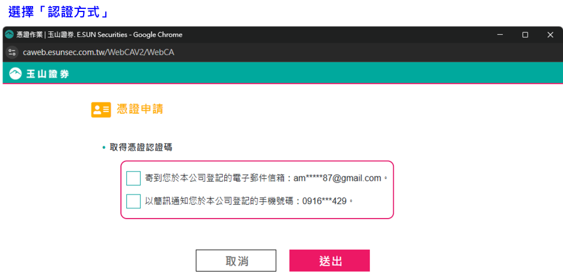Click the blue 選擇「認證方式」 heading
Screen dimensions: 563x277
(x=58, y=11)
